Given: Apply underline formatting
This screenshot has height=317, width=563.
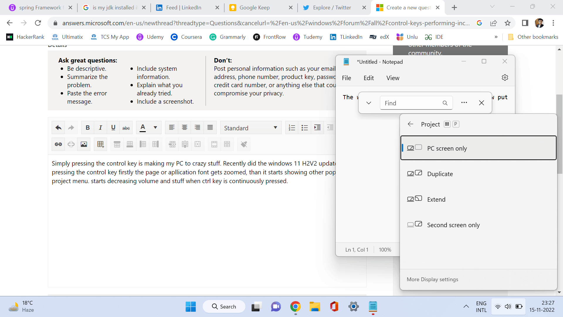Looking at the screenshot, I should click(x=113, y=128).
